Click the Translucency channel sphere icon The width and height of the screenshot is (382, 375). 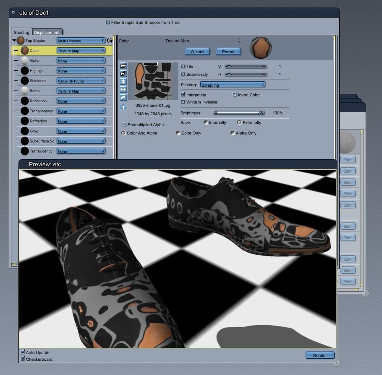pos(25,151)
